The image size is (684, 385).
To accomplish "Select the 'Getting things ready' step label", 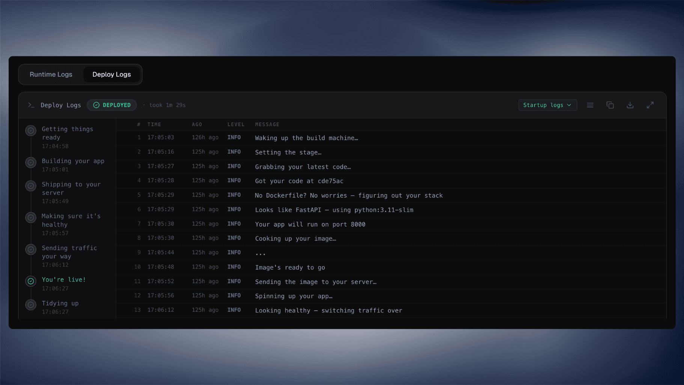I will coord(68,133).
